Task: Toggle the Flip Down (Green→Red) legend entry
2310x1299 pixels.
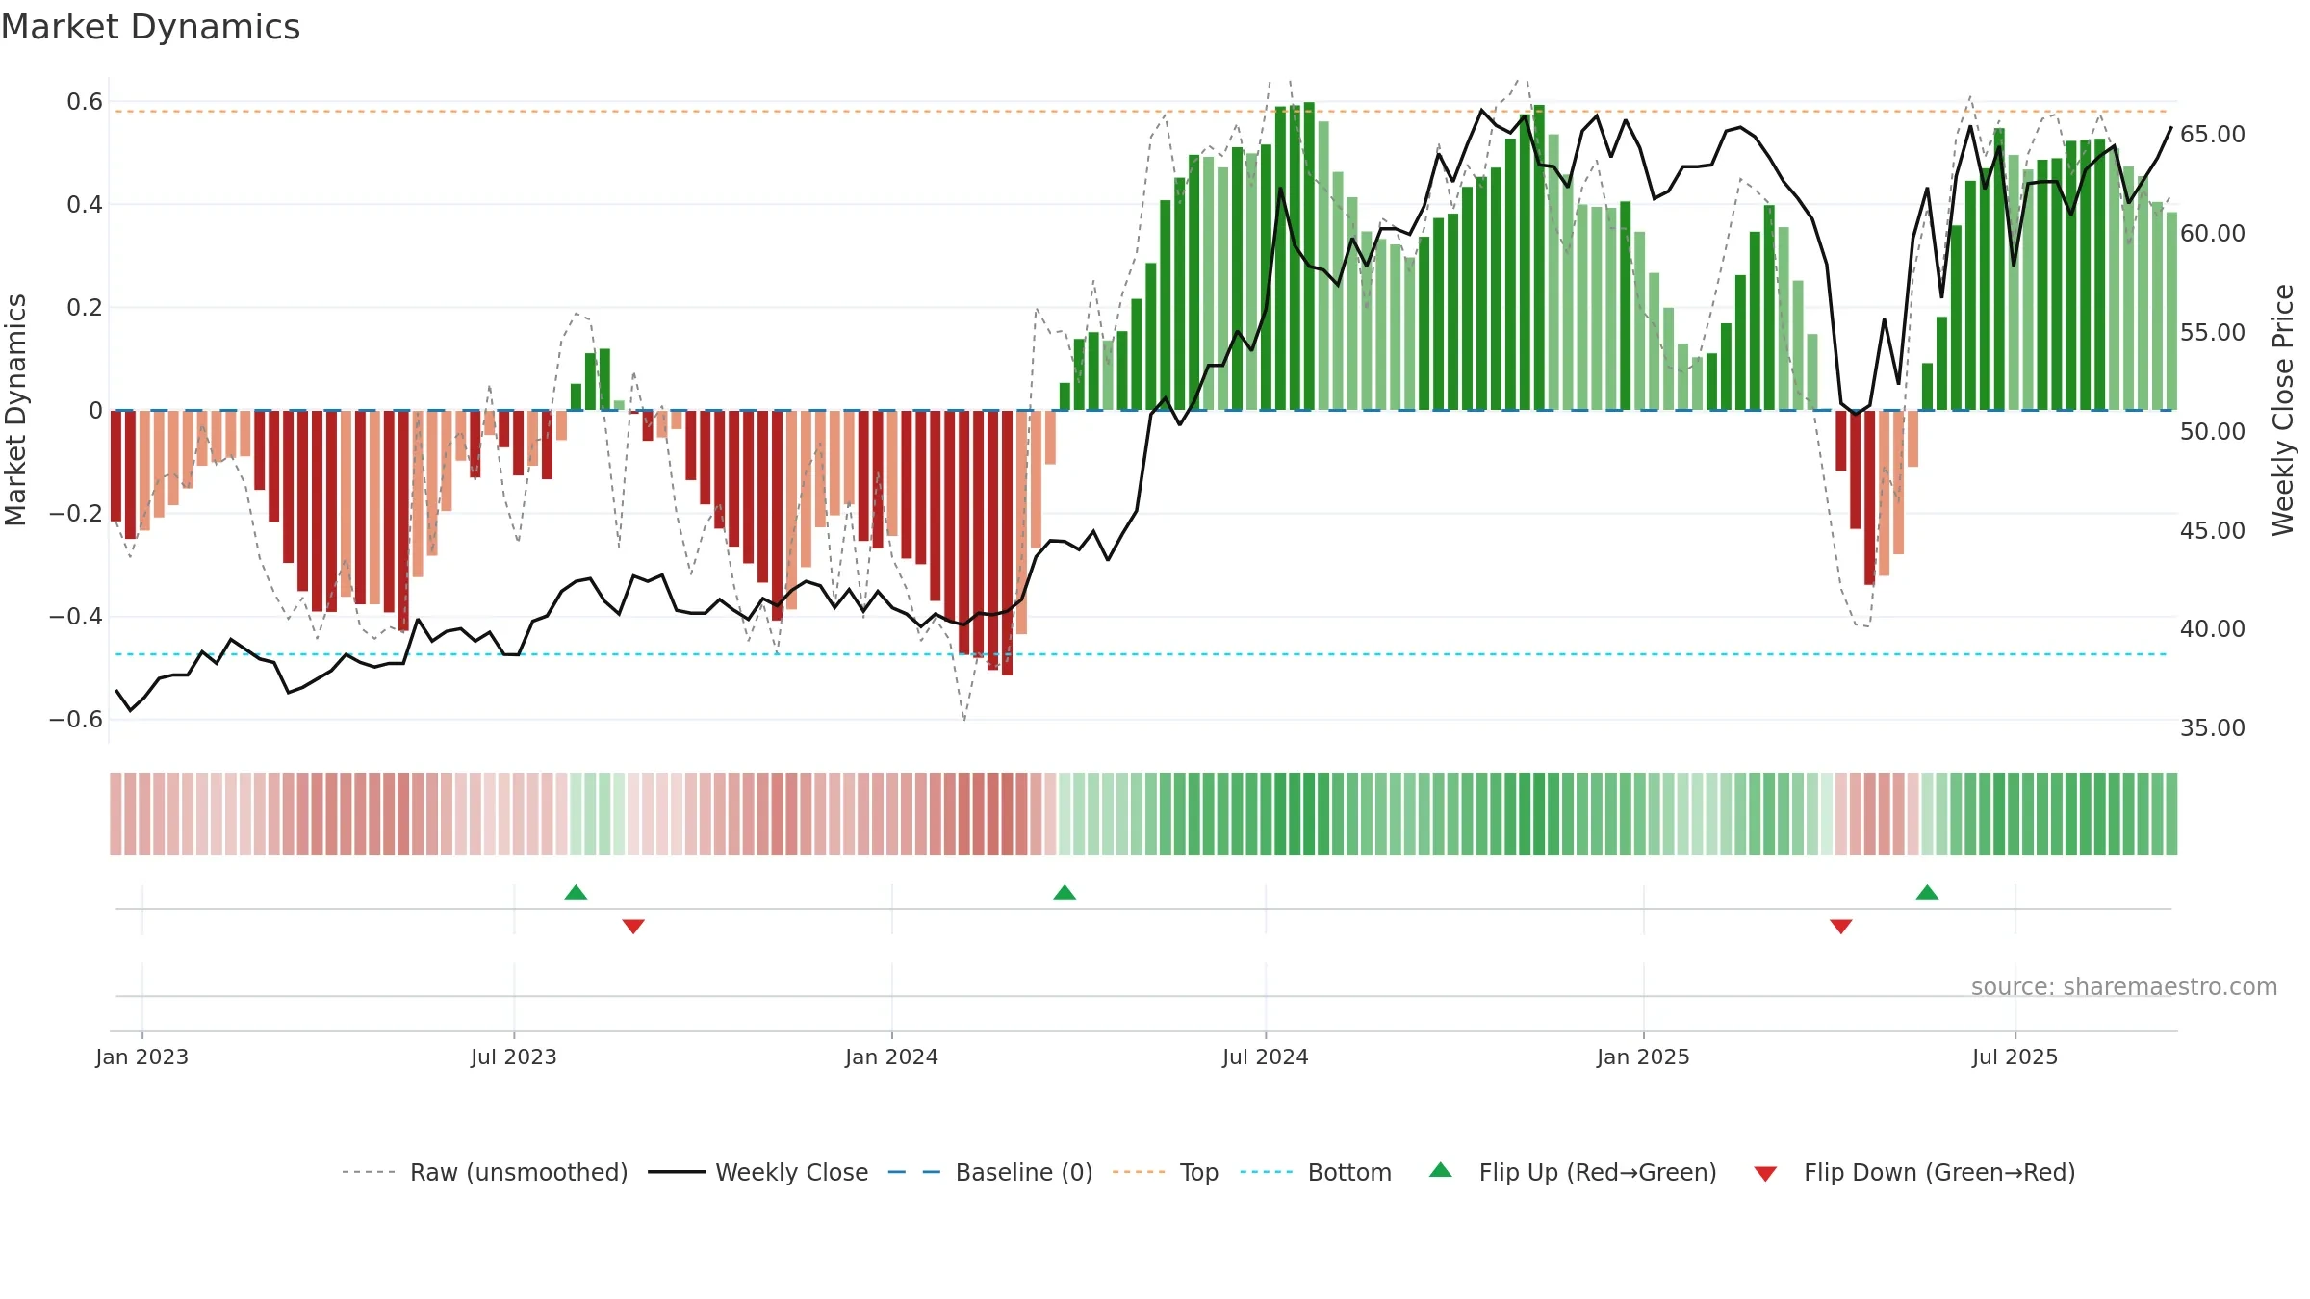Action: tap(1913, 1172)
